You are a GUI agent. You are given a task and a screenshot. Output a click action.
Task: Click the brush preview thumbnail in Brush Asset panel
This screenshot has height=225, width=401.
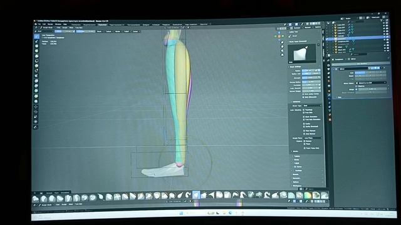(302, 54)
